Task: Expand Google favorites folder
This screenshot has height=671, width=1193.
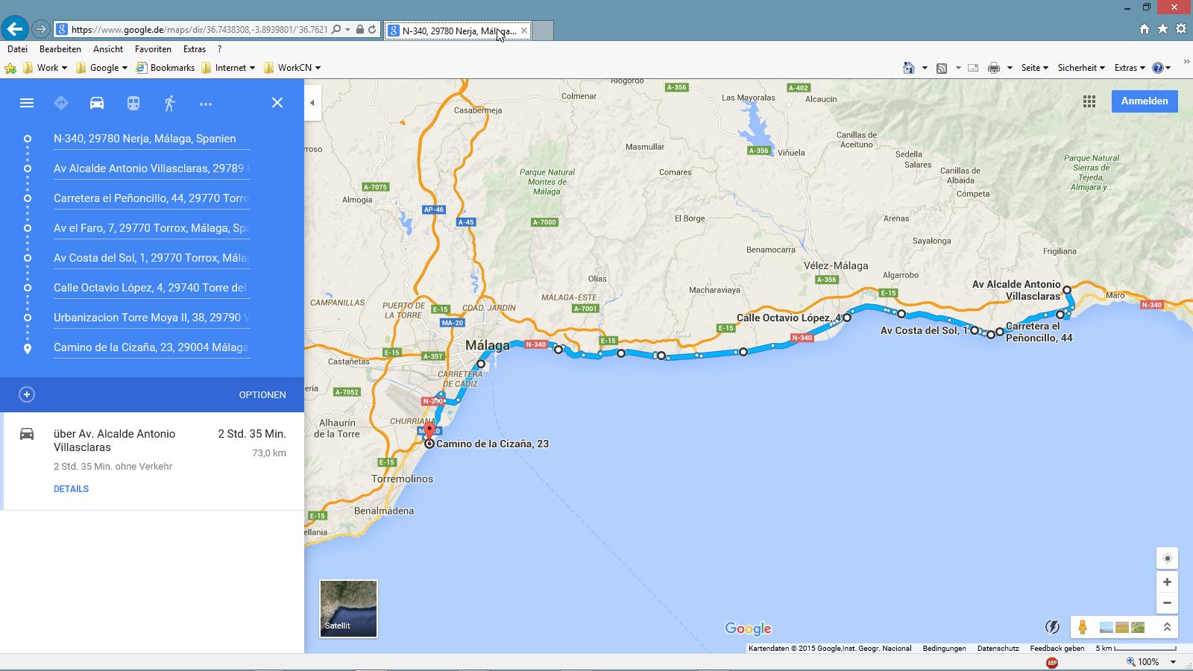Action: coord(102,68)
